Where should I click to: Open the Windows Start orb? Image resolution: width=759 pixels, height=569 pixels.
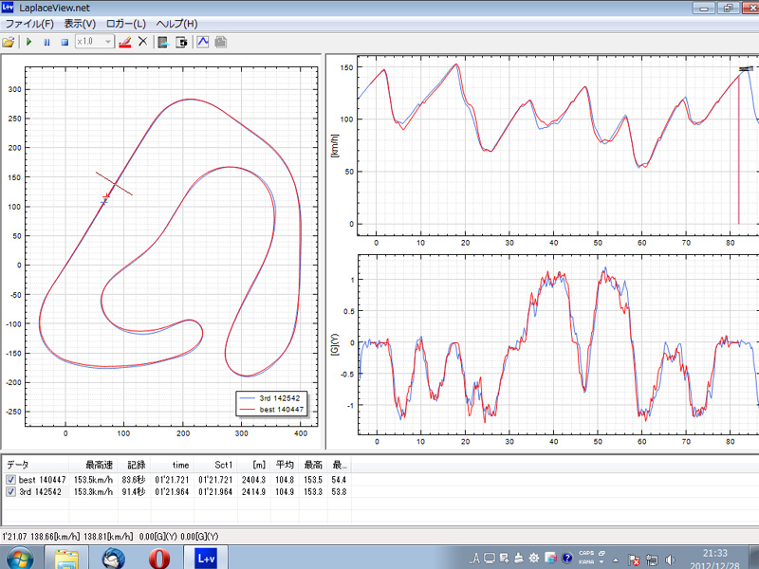tap(19, 559)
